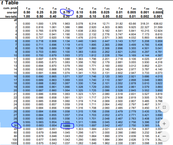Image resolution: width=173 pixels, height=145 pixels.
Task: Click value 1.990 in df 80 row
Action: 106,136
